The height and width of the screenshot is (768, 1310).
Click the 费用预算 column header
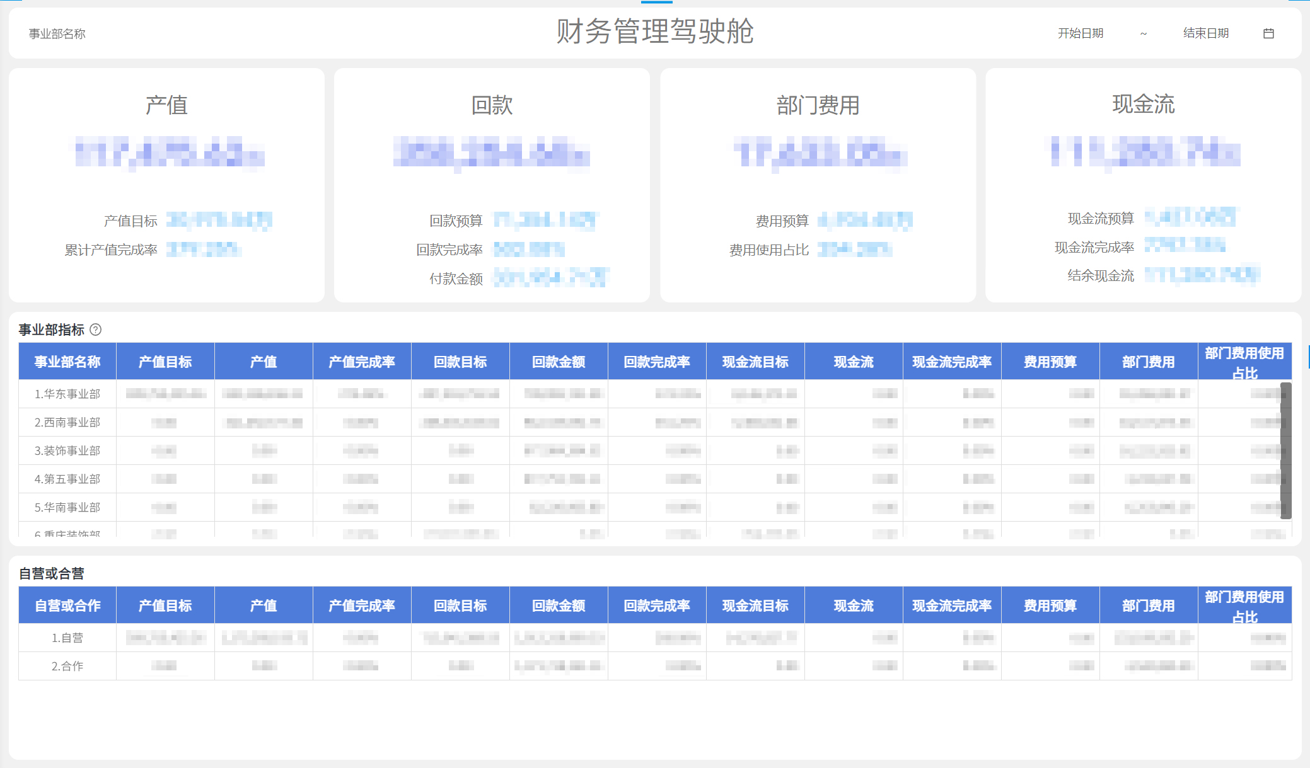coord(1050,361)
